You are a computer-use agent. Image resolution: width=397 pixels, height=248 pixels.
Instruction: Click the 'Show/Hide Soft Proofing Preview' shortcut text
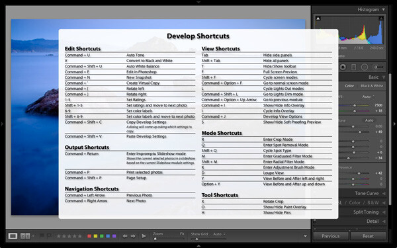292,122
